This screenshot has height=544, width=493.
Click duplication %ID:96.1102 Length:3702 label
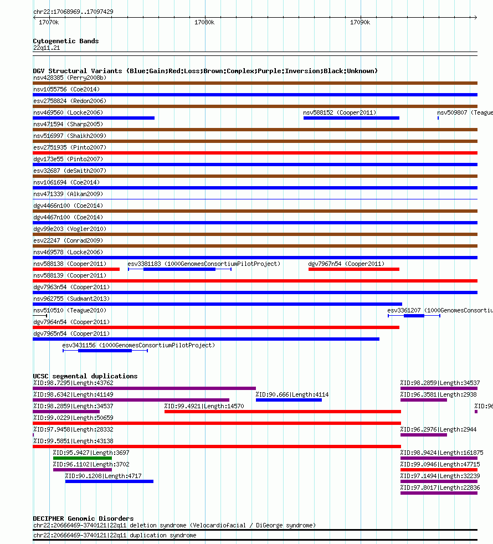[91, 464]
